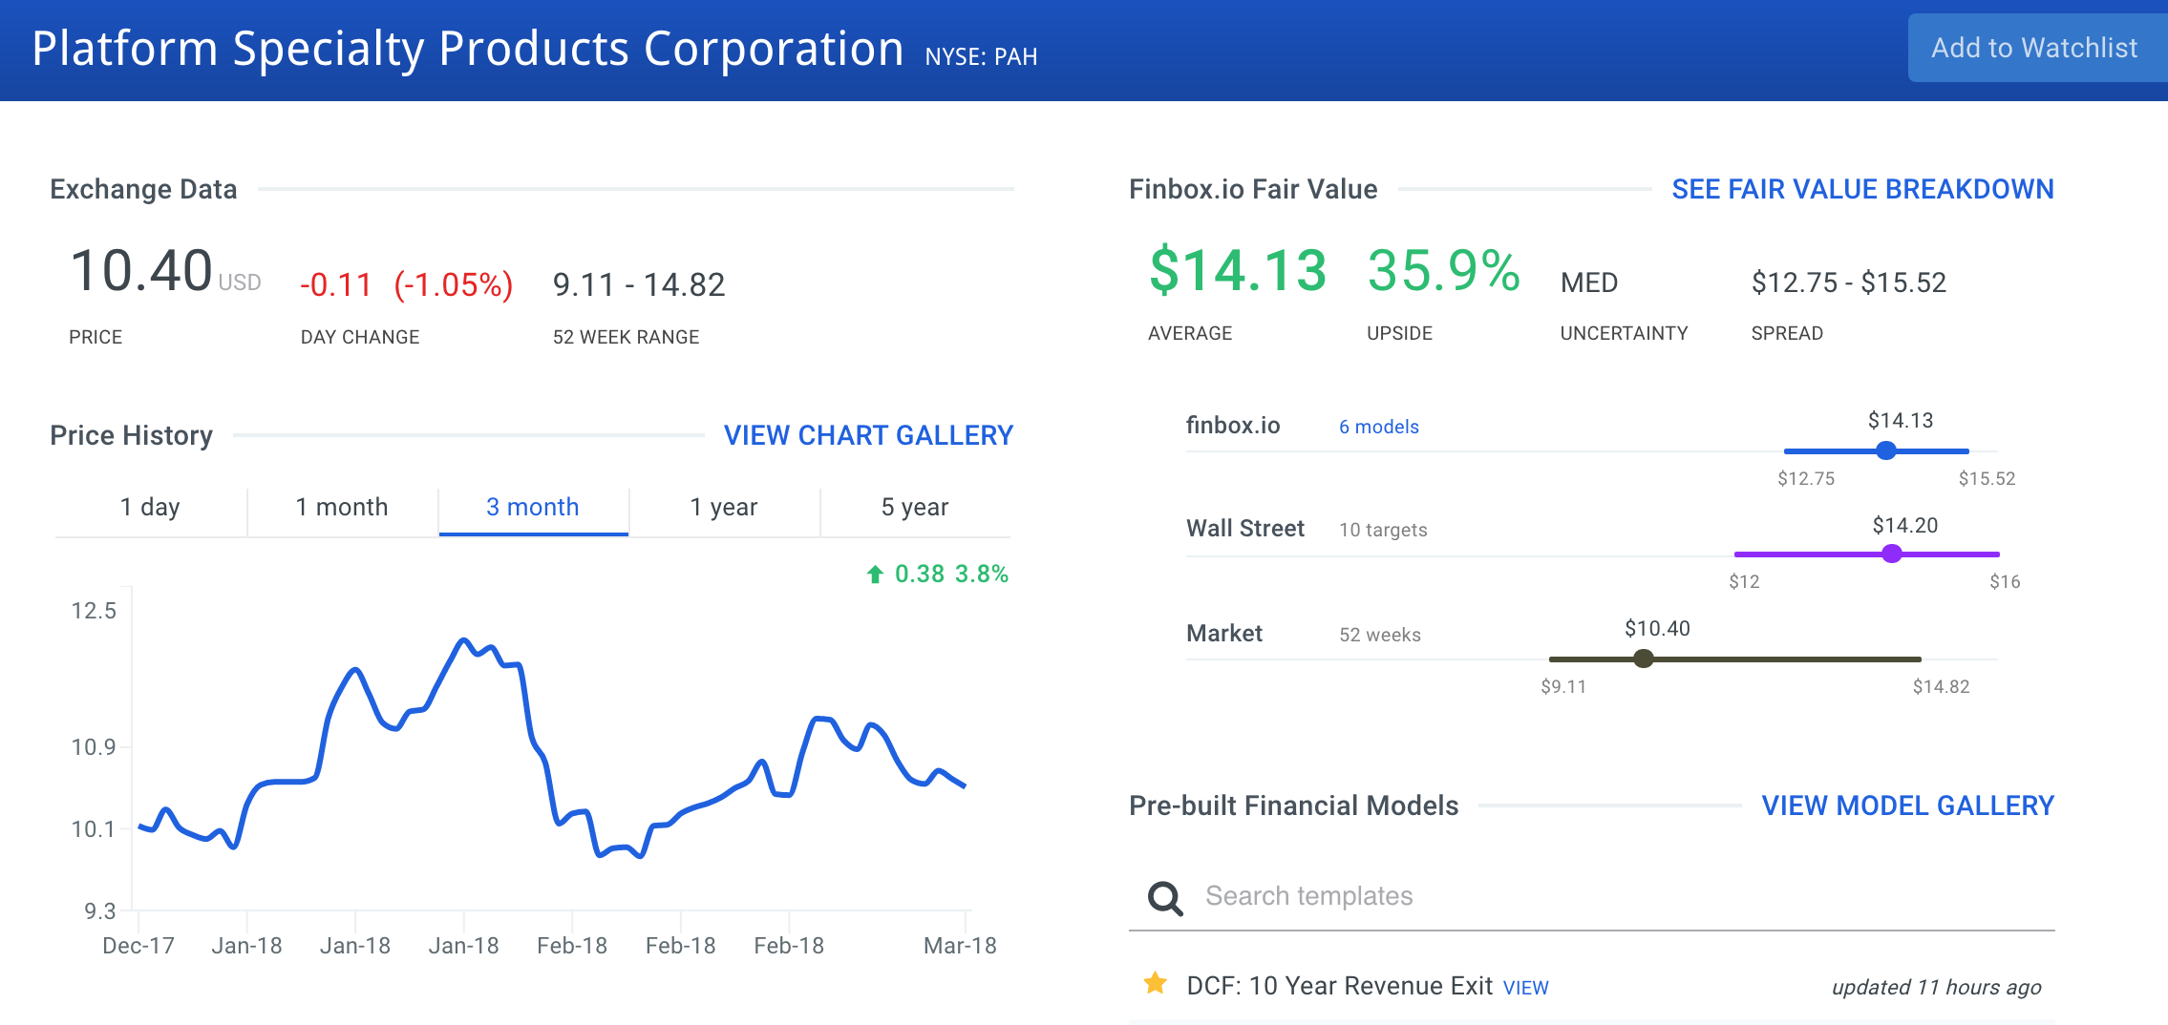2168x1025 pixels.
Task: Click the $9.11 market low label
Action: click(1563, 686)
